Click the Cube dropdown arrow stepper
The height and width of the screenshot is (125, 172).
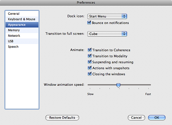click(x=124, y=34)
